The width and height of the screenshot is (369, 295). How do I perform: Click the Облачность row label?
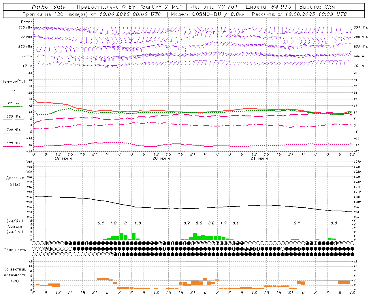click(15, 250)
